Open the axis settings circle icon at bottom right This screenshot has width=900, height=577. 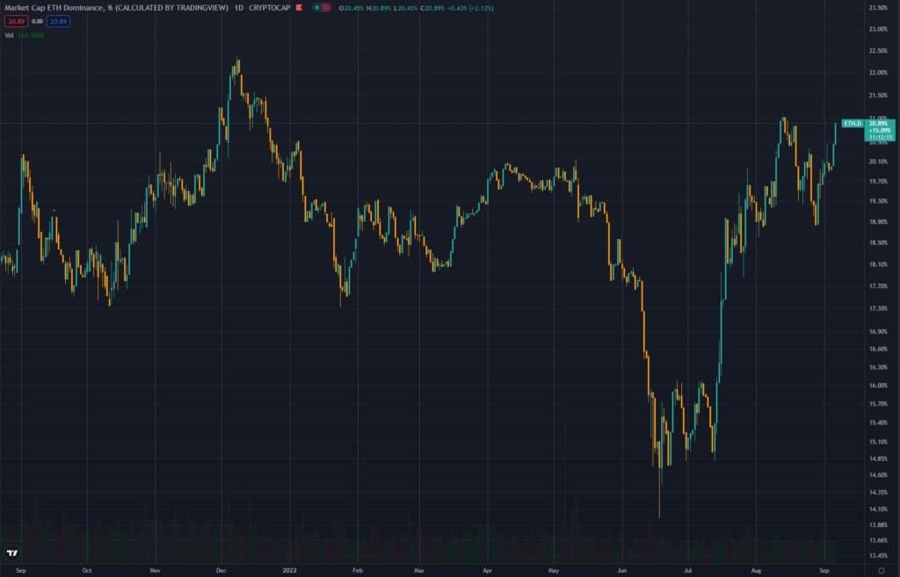point(881,571)
